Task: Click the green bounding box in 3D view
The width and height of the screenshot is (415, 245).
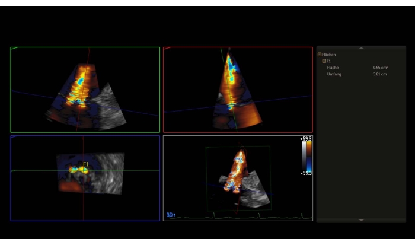Action: point(206,178)
